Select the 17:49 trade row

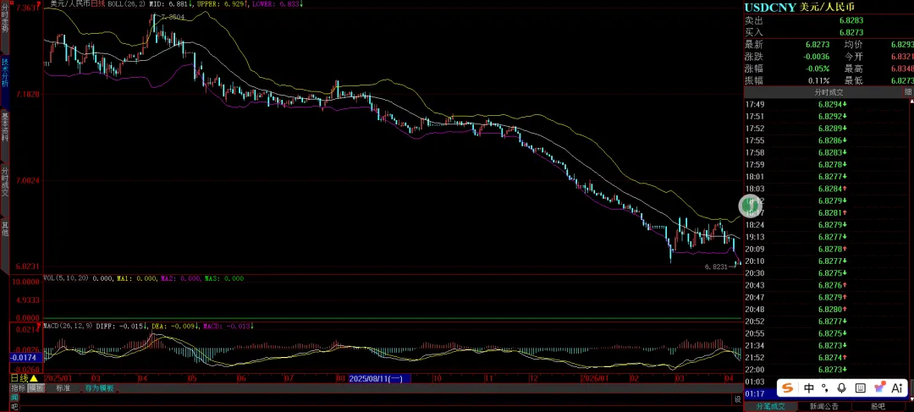(x=825, y=104)
